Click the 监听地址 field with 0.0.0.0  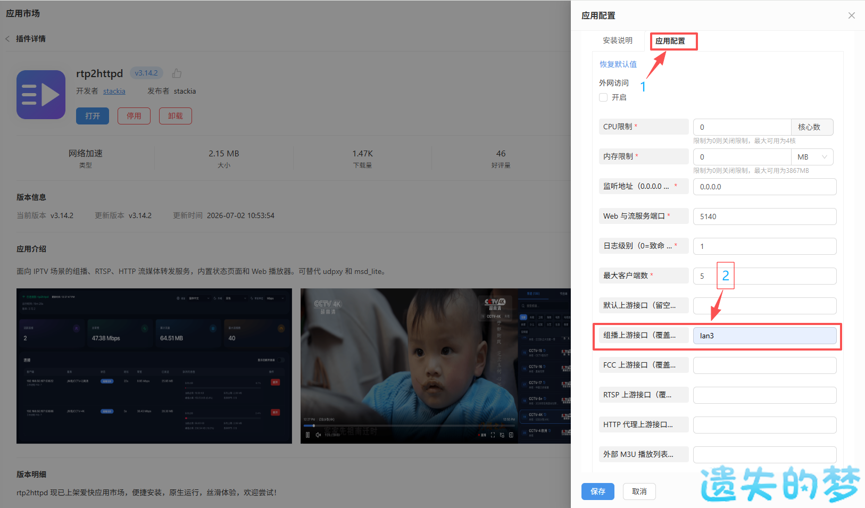click(x=765, y=187)
